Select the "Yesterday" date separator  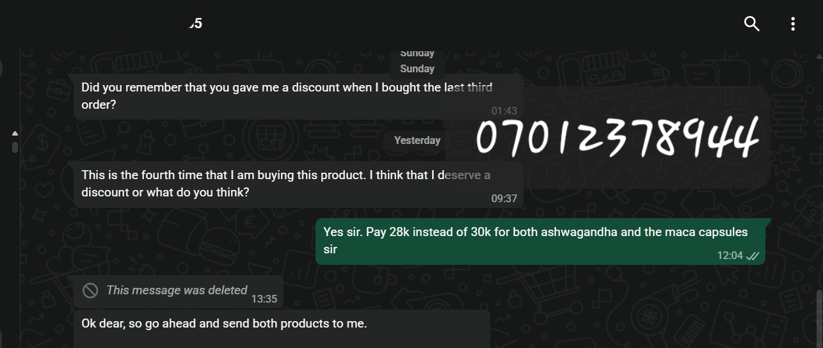tap(417, 140)
